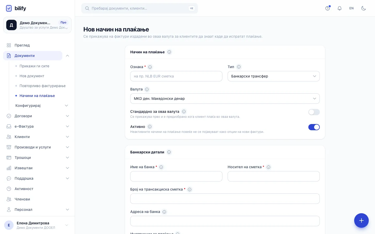This screenshot has height=234, width=375.
Task: Turn off the Активно switch
Action: 314,127
